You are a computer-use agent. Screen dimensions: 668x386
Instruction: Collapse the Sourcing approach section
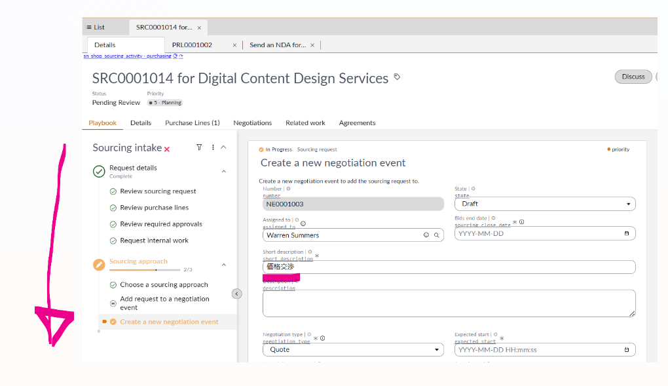[x=223, y=265]
